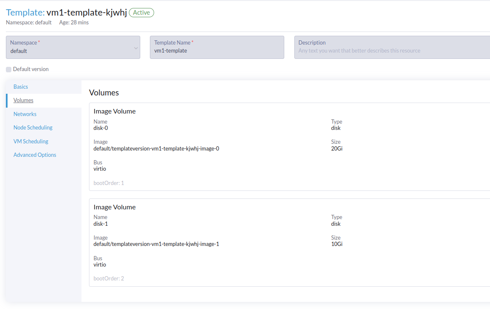Click the Namespace: default breadcrumb text
This screenshot has height=317, width=490.
(29, 22)
